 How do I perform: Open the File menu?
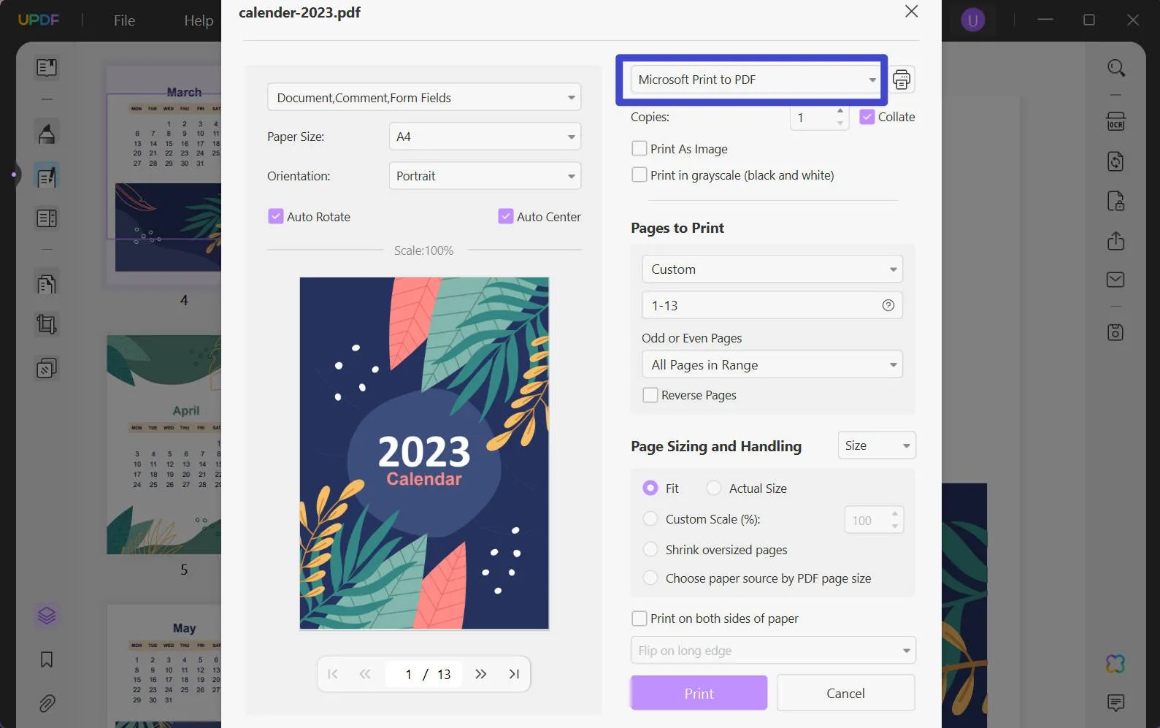[123, 20]
